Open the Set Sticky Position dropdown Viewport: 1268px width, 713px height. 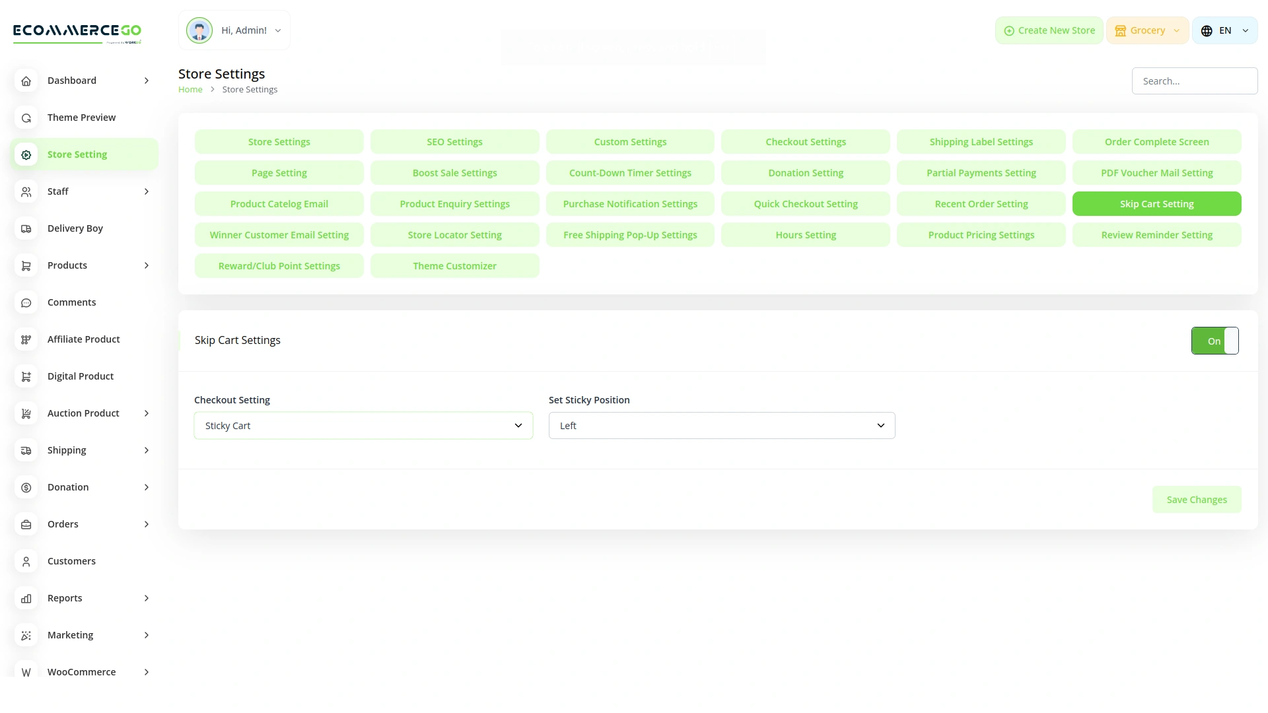coord(722,426)
